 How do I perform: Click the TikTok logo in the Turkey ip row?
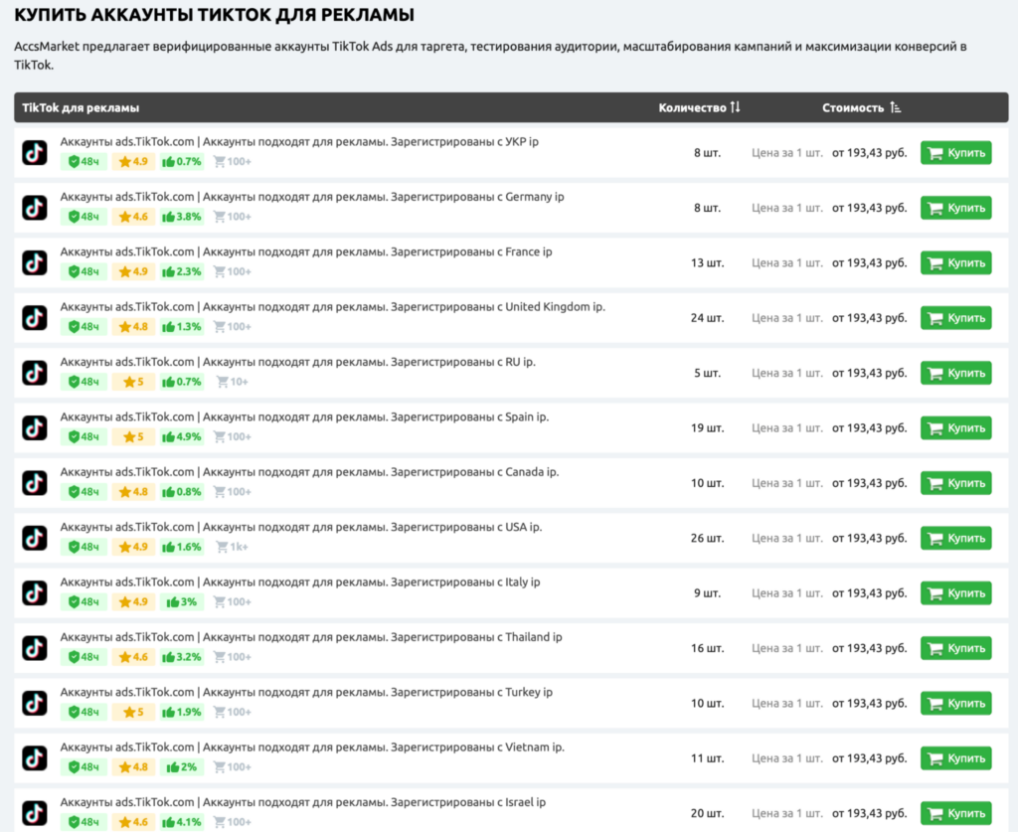(35, 704)
